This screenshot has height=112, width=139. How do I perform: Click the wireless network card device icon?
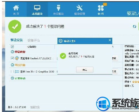pyautogui.click(x=17, y=58)
